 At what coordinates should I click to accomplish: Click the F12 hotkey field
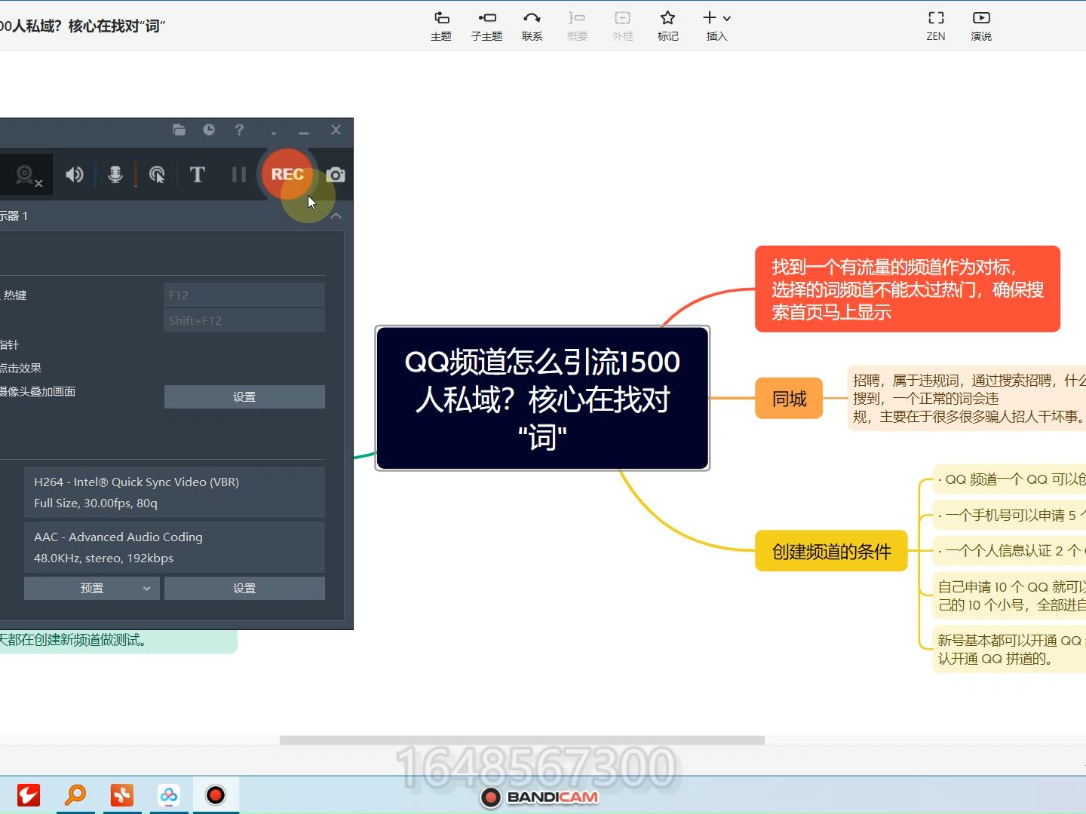pos(244,295)
